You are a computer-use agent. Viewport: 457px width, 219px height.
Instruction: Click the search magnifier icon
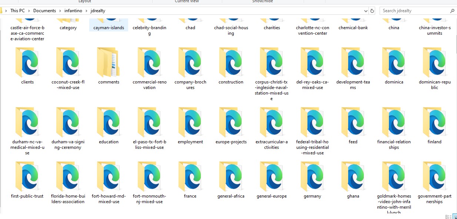(x=452, y=11)
